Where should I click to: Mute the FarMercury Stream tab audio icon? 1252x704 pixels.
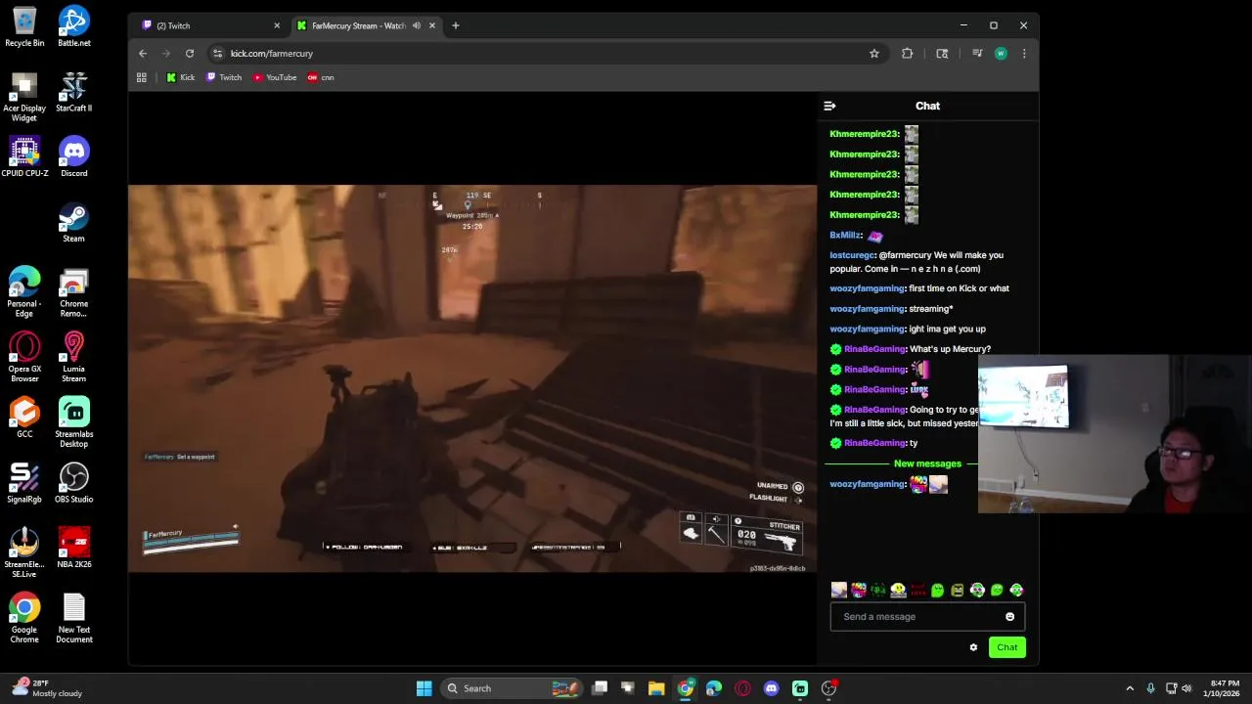coord(417,25)
